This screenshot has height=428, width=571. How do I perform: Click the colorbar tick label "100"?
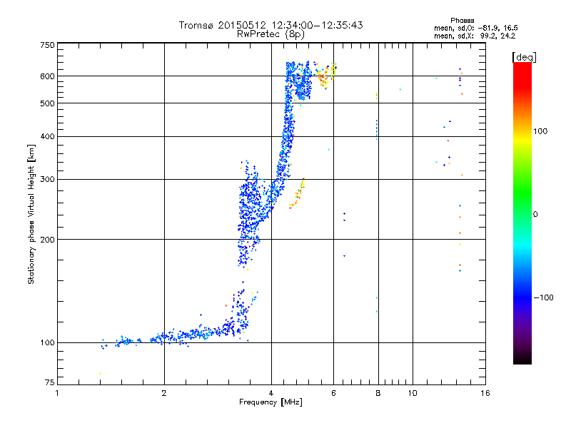(540, 131)
